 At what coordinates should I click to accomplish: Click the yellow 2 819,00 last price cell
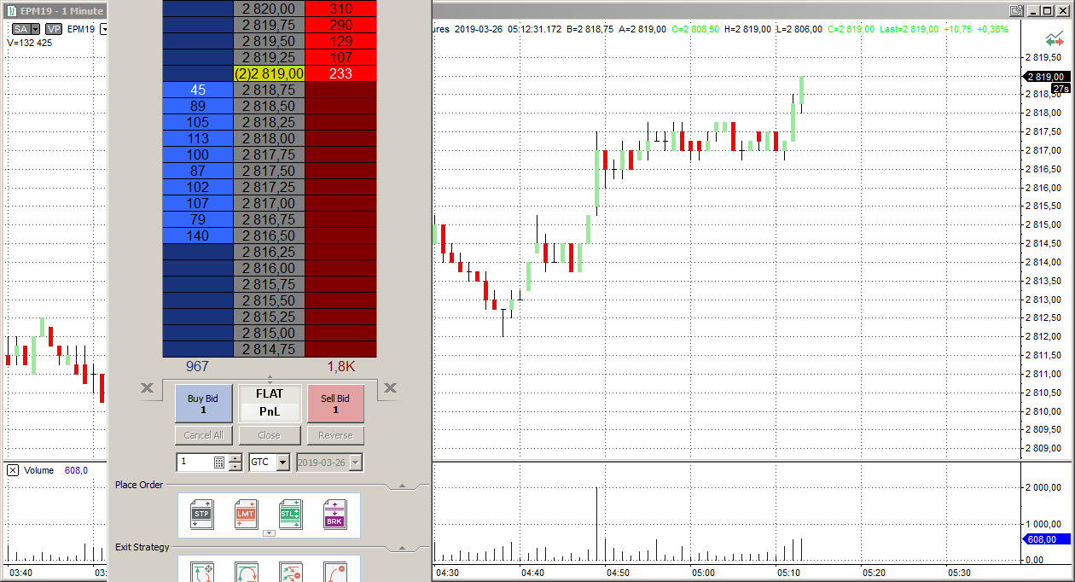pyautogui.click(x=269, y=74)
